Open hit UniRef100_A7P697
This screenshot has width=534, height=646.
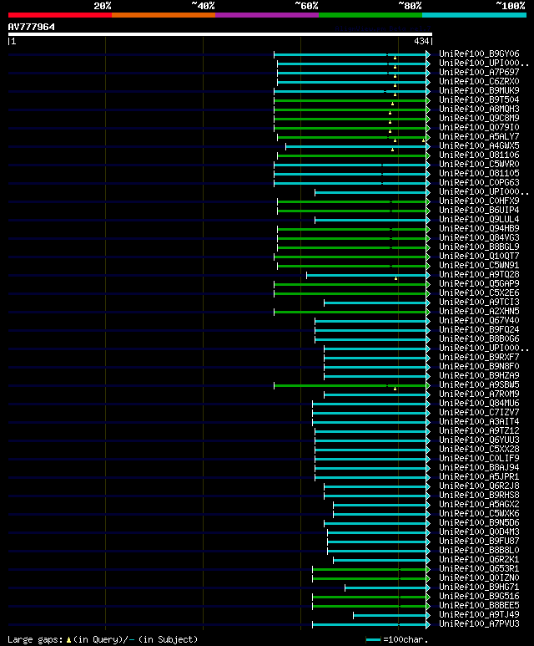tap(479, 73)
